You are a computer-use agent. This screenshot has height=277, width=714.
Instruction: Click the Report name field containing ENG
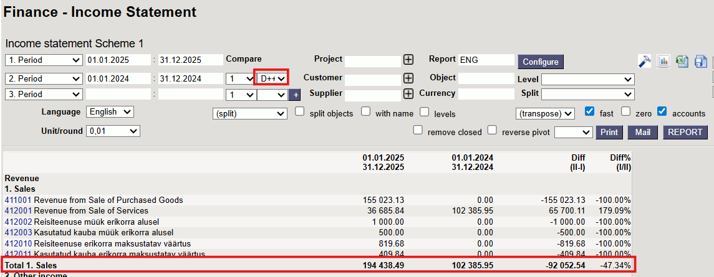tap(486, 60)
